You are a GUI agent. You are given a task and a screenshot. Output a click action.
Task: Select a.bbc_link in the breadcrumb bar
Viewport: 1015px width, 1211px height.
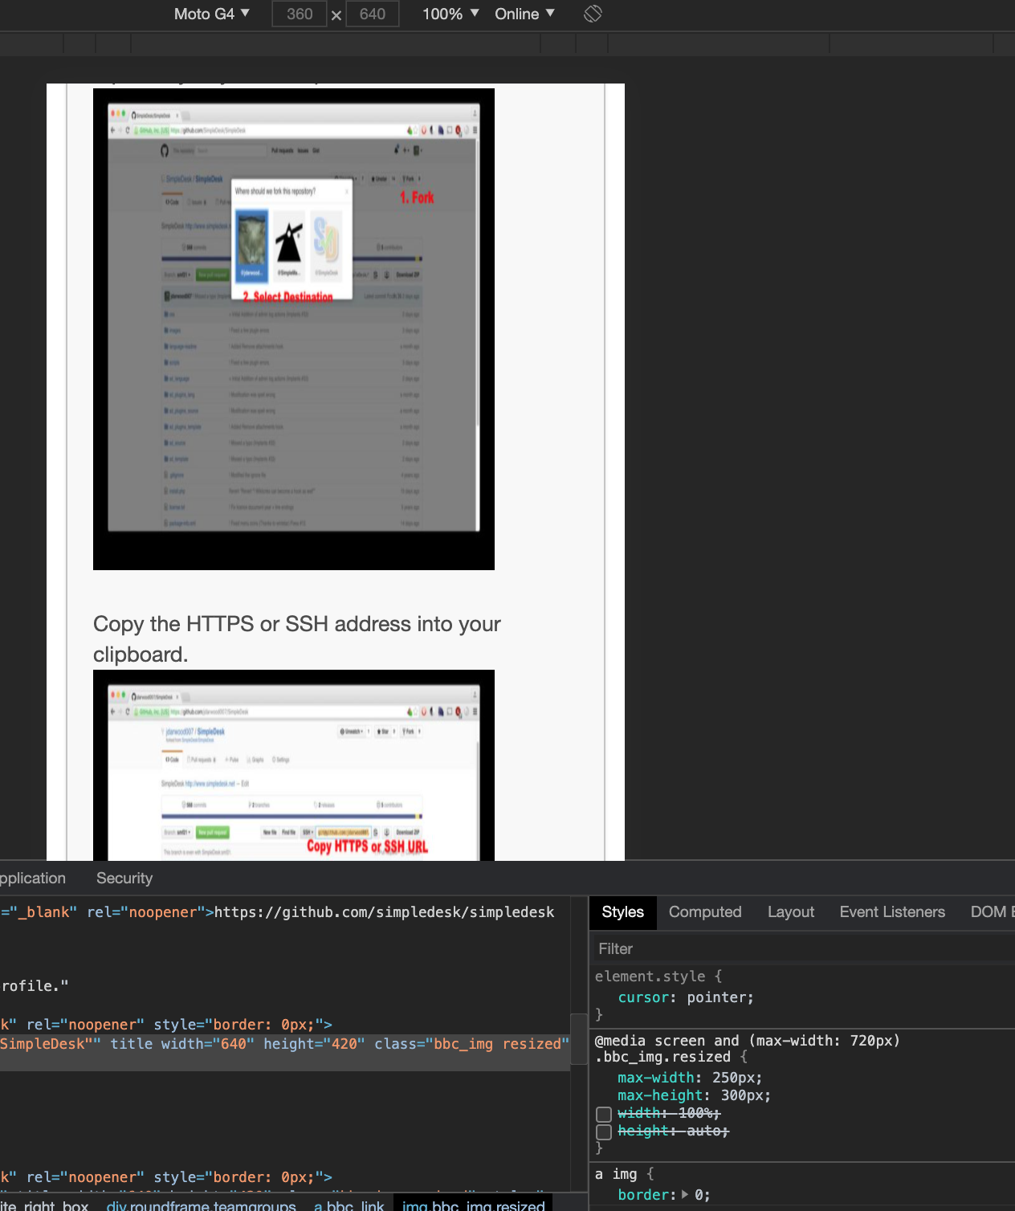[349, 1205]
